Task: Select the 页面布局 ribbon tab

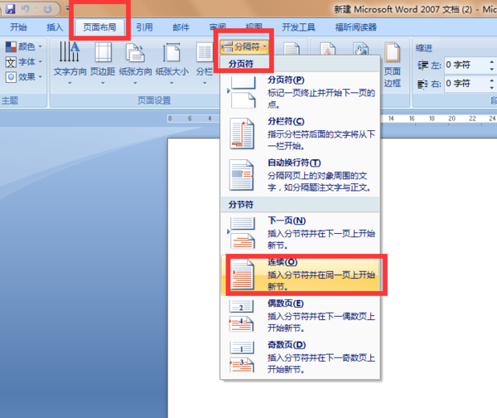Action: [x=99, y=27]
